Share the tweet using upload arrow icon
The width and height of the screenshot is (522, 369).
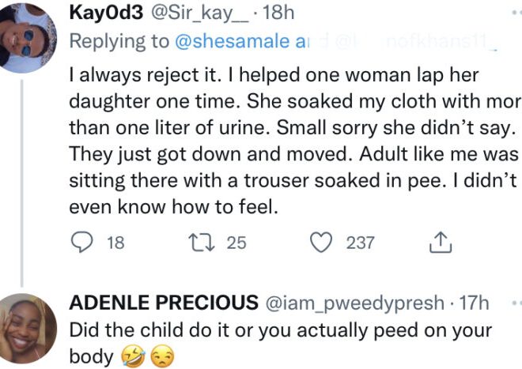pyautogui.click(x=438, y=243)
